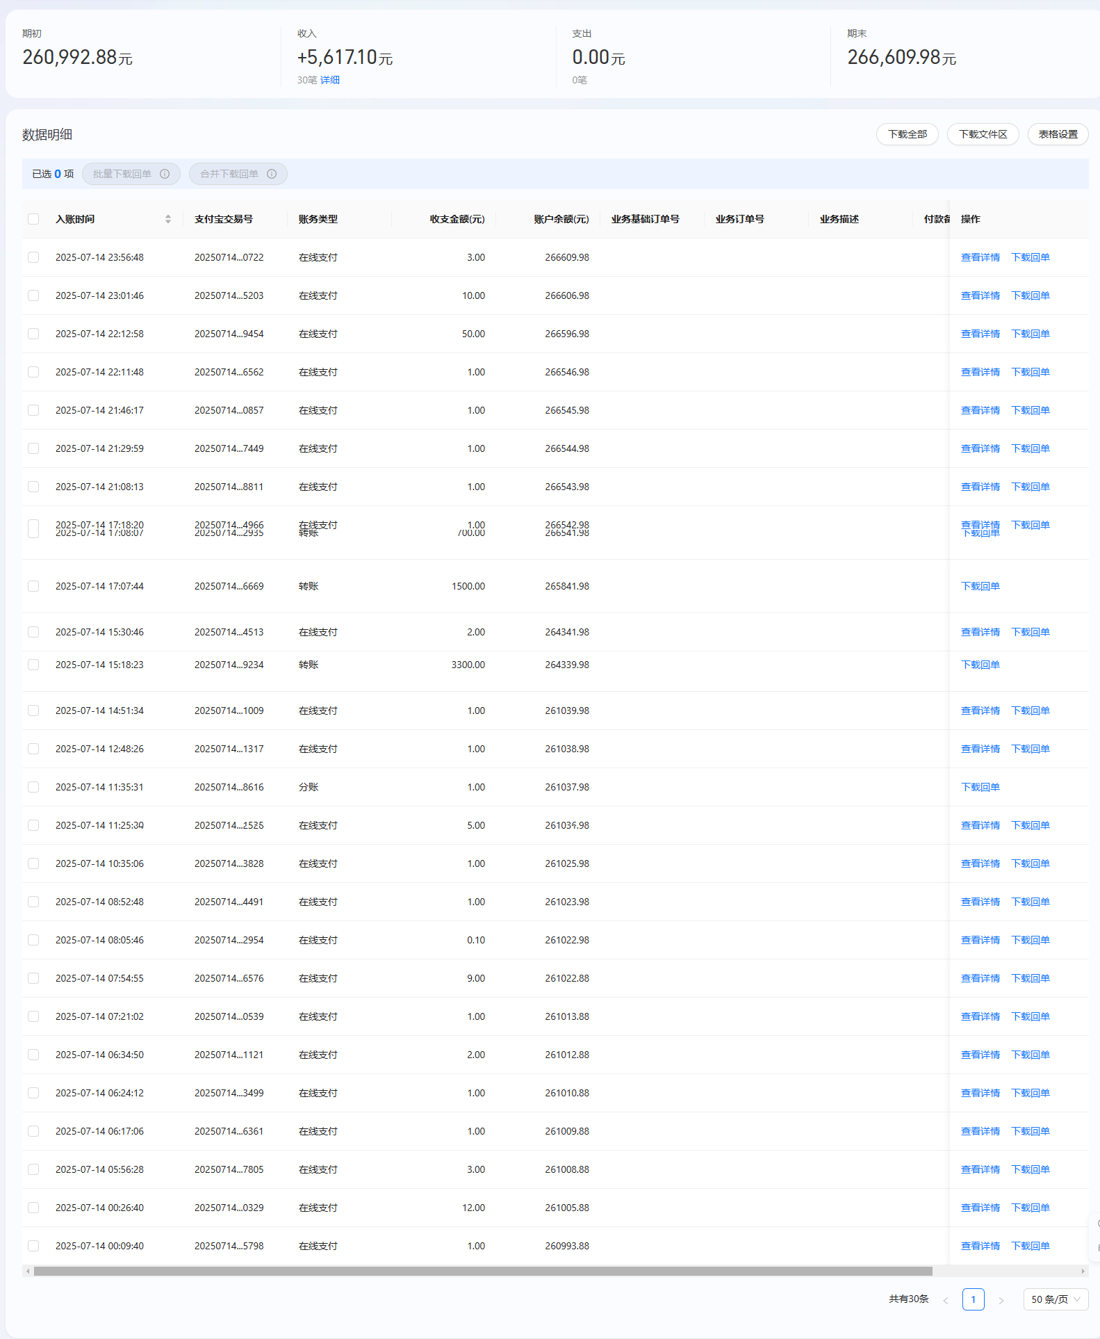Check the row dated 2025-07-14 08:05:46
The image size is (1100, 1339).
coord(33,940)
